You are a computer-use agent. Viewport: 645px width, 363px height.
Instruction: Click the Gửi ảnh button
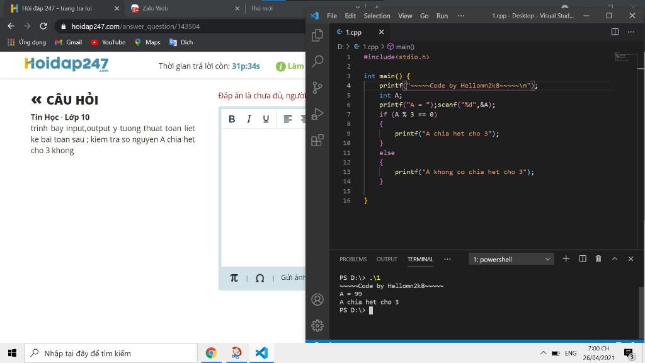293,277
